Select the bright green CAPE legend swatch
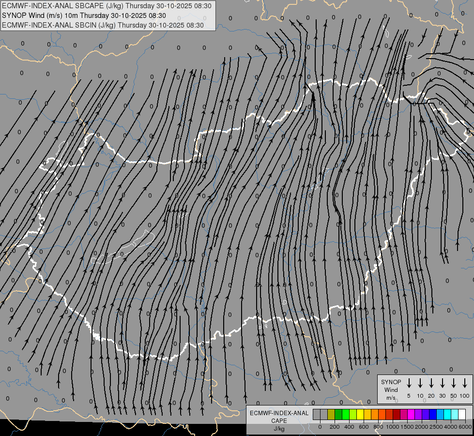Viewport: 474px width, 436px height. [x=346, y=414]
